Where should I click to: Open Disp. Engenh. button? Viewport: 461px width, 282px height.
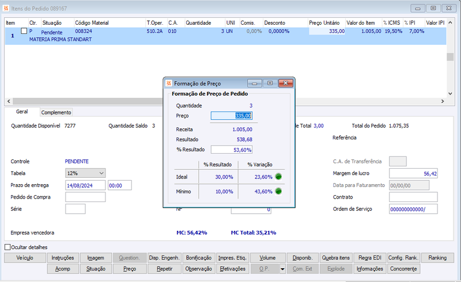[x=164, y=258]
